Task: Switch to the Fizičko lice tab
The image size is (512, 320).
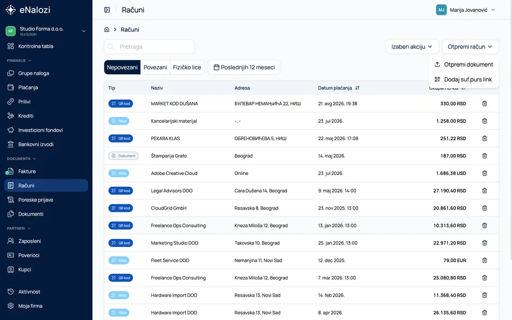Action: click(187, 67)
